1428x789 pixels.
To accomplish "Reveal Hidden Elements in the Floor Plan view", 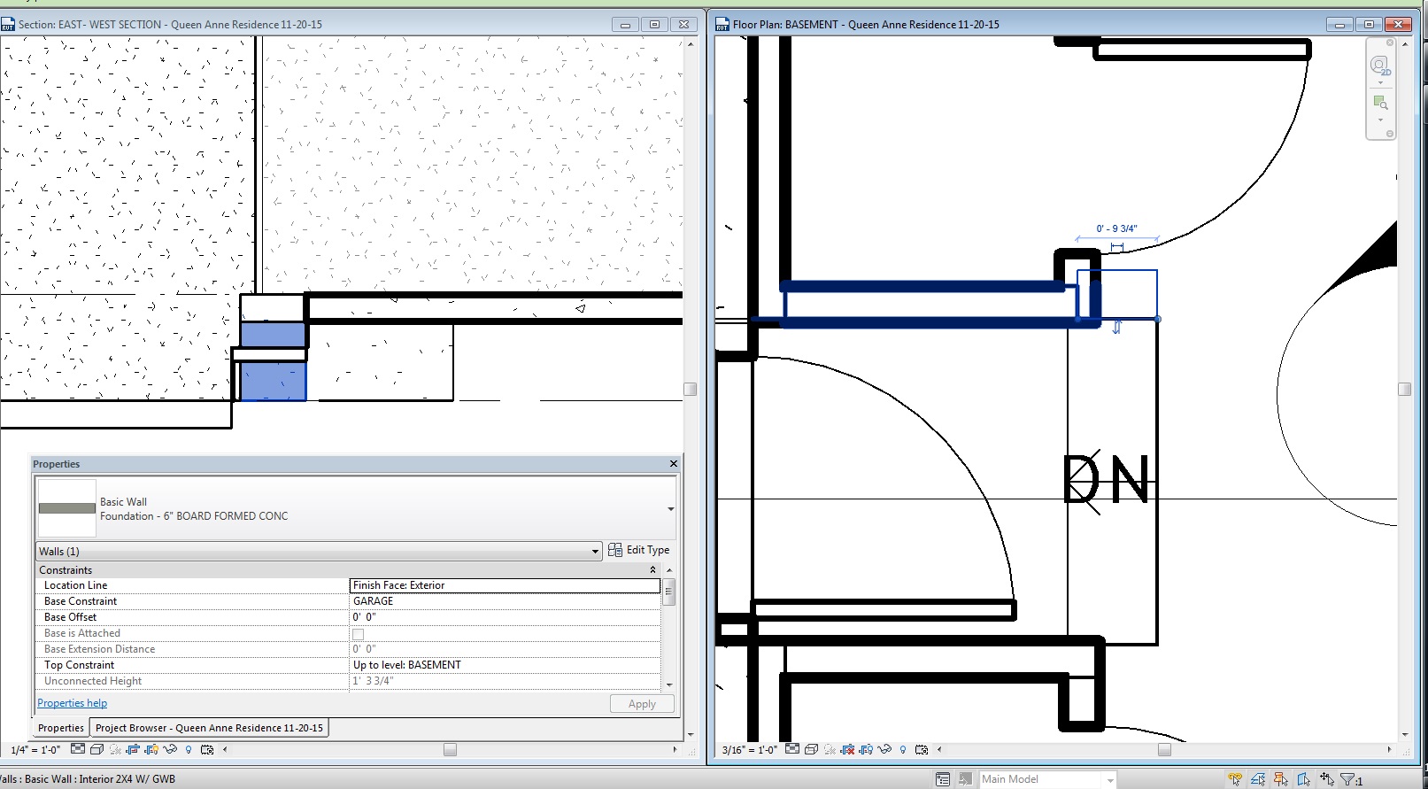I will coord(903,749).
